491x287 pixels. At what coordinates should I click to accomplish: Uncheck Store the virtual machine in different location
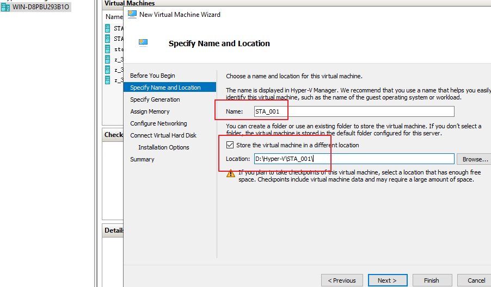click(x=230, y=145)
